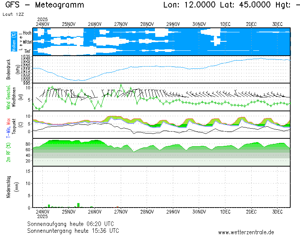Click the GFS – Meteogramm title
The width and height of the screenshot is (300, 235).
(x=43, y=5)
